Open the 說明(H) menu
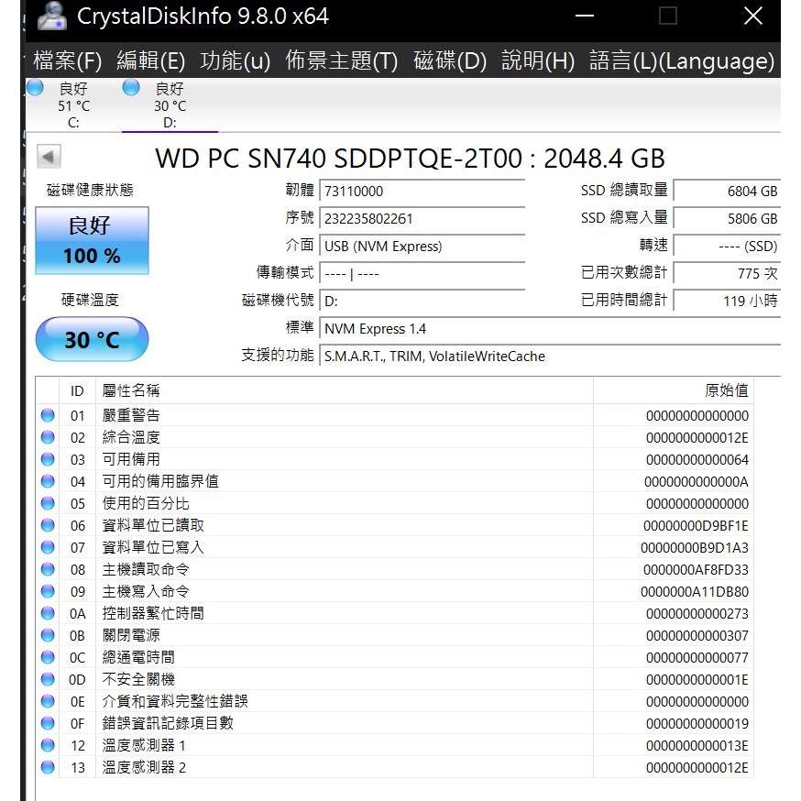Image resolution: width=801 pixels, height=801 pixels. click(x=538, y=60)
